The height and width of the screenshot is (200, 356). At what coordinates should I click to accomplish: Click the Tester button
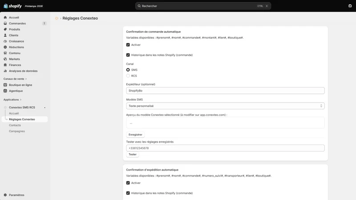(x=133, y=154)
